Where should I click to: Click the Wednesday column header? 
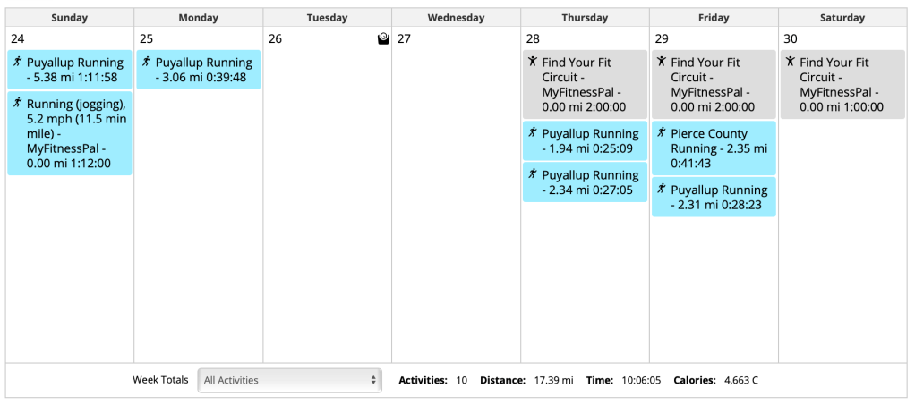click(456, 18)
